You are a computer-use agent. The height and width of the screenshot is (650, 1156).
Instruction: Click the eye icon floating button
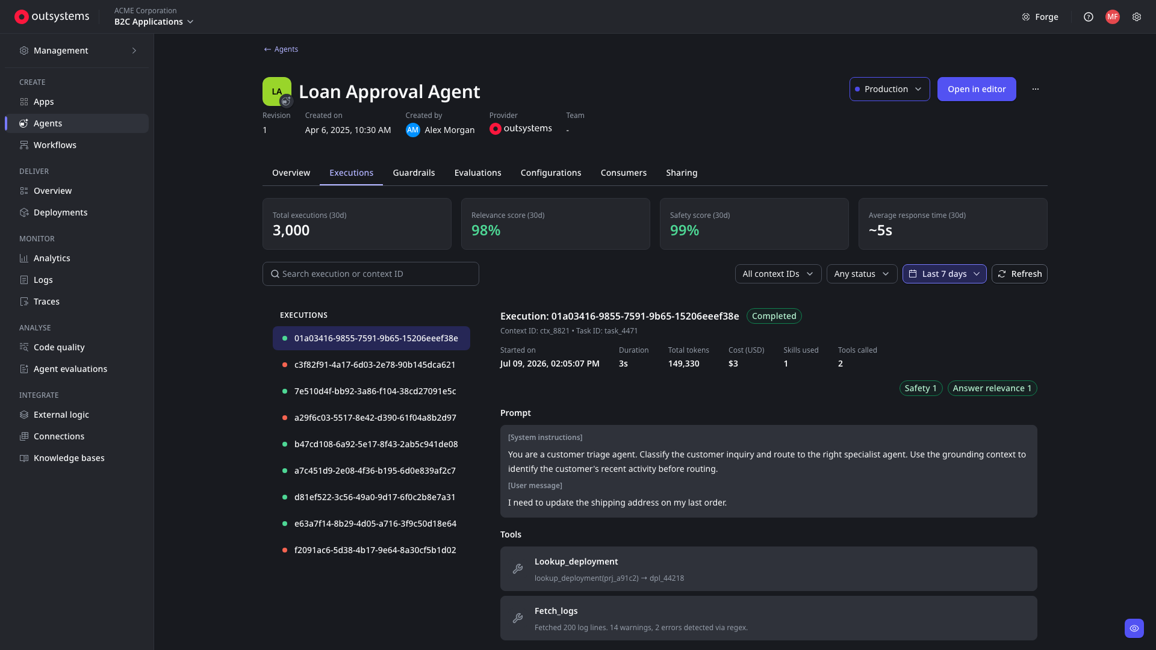point(1134,628)
